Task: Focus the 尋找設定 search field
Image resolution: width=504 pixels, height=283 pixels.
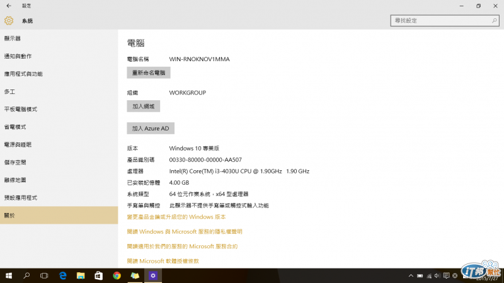Action: [x=445, y=21]
